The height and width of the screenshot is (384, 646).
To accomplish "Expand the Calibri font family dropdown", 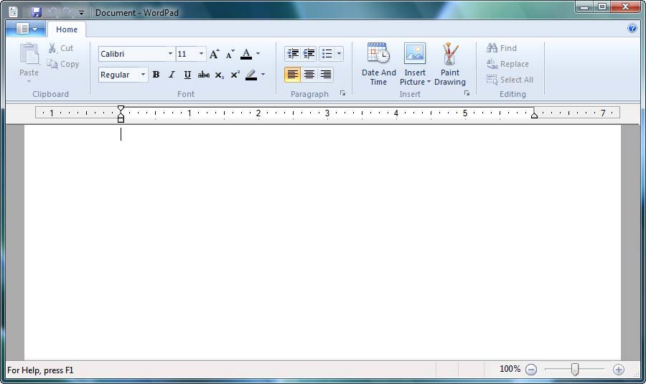I will tap(170, 54).
